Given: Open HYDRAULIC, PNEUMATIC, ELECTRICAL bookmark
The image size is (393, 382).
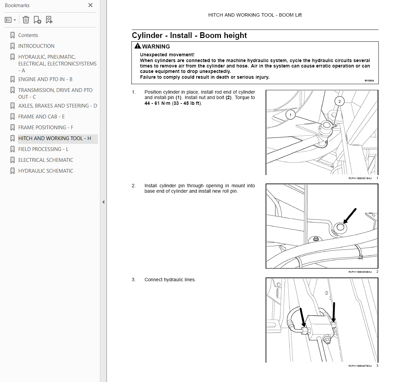Looking at the screenshot, I should pyautogui.click(x=57, y=64).
